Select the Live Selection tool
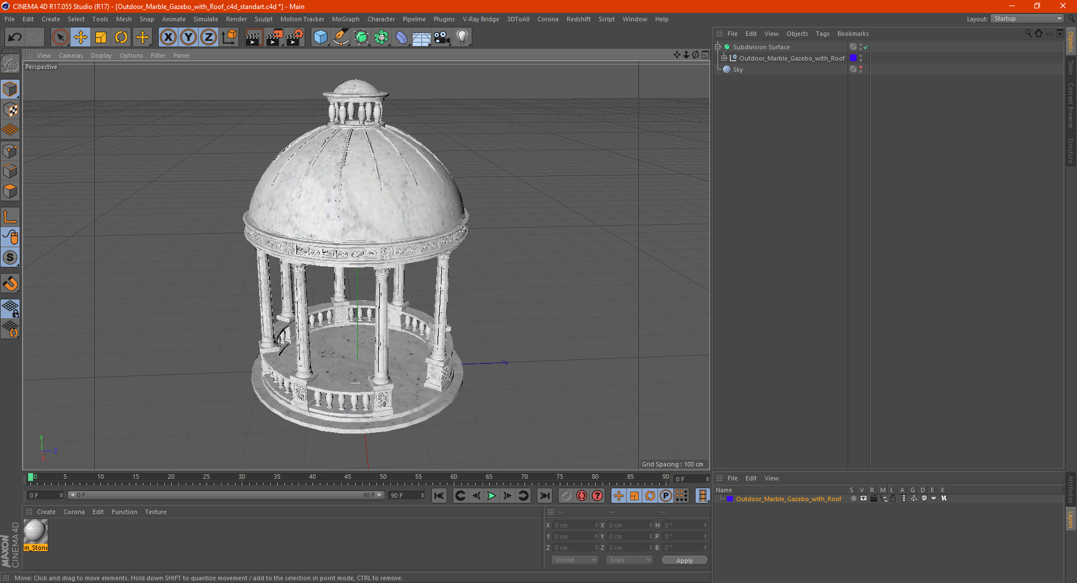This screenshot has height=583, width=1077. coord(60,38)
